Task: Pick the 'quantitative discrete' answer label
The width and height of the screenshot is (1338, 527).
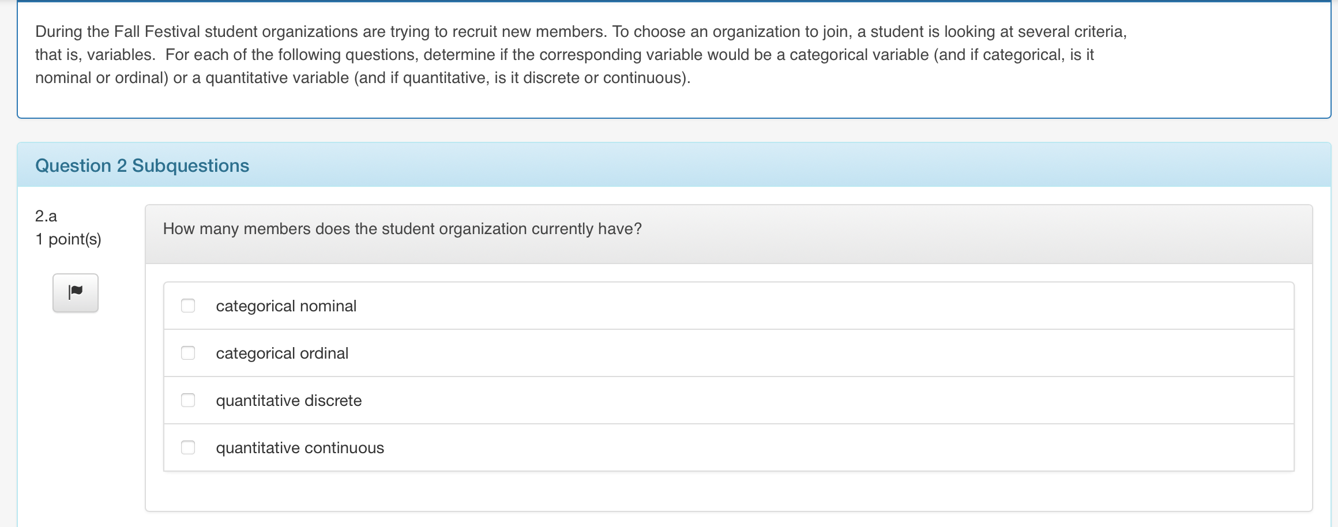Action: click(288, 401)
